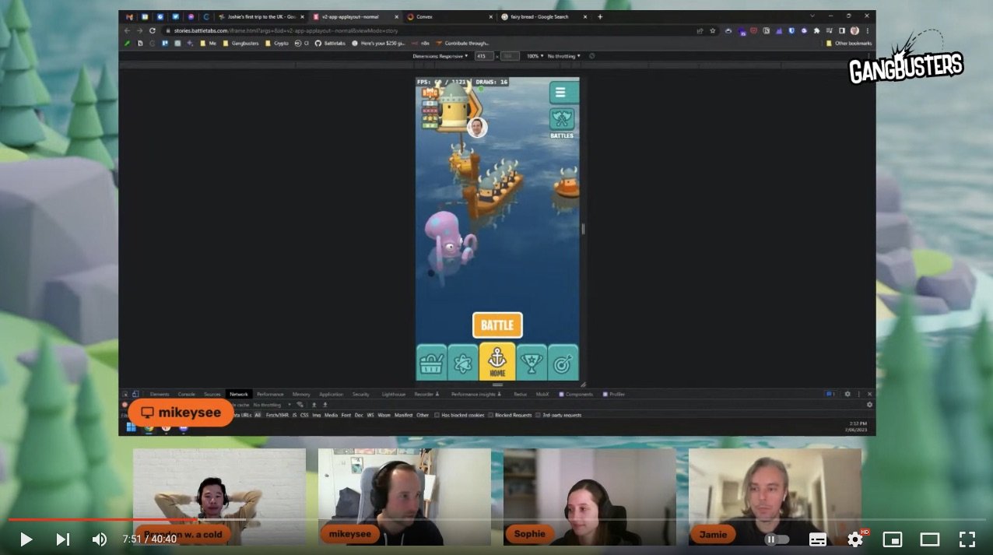Click the orange BATTLE button
993x555 pixels.
coord(497,325)
